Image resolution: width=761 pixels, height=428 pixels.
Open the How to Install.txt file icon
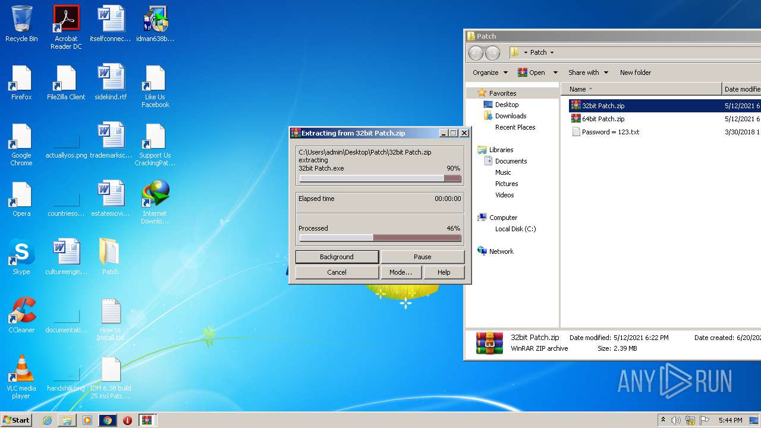(x=111, y=319)
